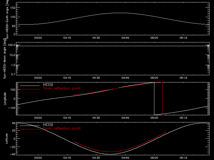214x160 pixels.
Task: Select the Latitude axis title
Action: point(6,139)
